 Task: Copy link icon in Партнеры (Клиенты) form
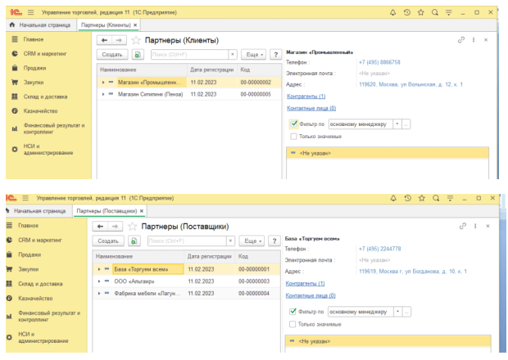461,40
